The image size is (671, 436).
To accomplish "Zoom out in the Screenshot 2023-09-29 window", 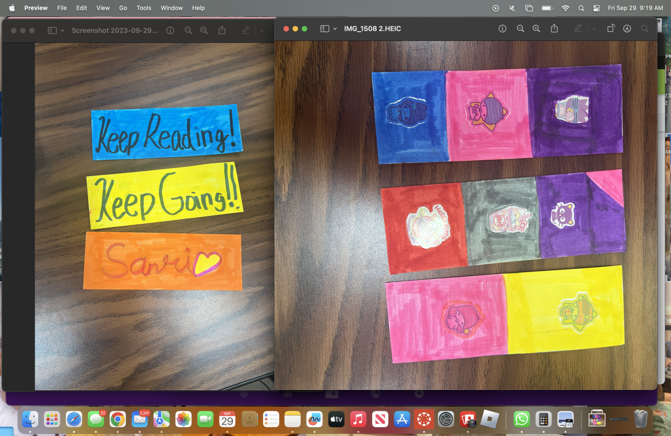I will [x=188, y=30].
